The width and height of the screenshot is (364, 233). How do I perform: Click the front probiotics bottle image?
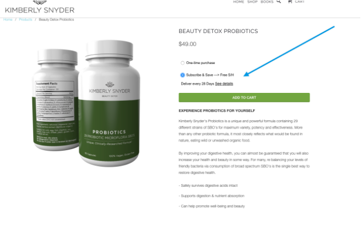coord(109,103)
